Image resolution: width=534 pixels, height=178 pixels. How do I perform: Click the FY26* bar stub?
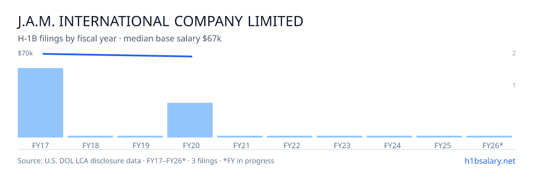489,137
